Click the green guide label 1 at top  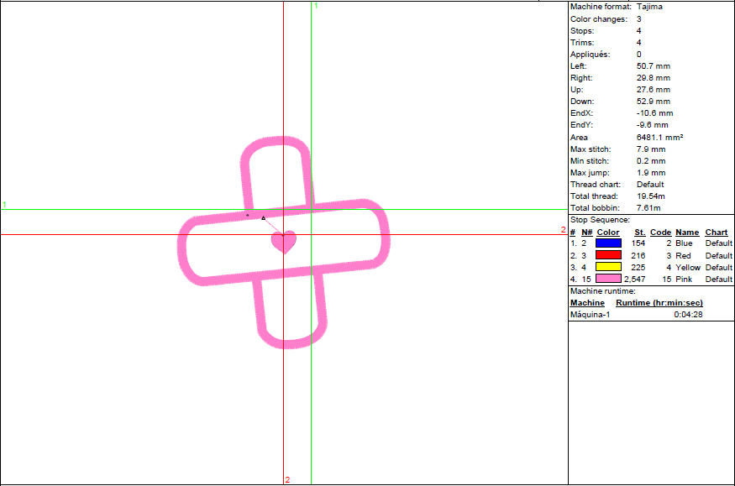click(x=315, y=6)
